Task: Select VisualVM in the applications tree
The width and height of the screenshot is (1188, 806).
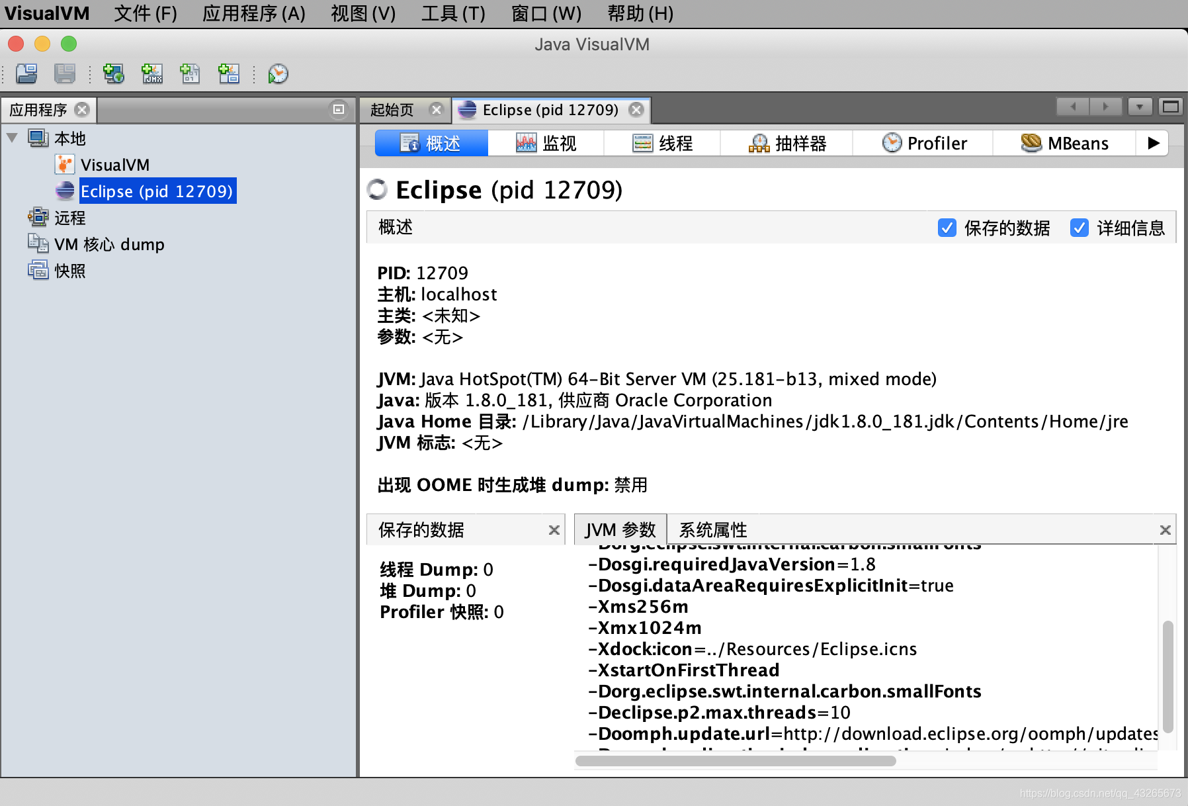Action: coord(115,165)
